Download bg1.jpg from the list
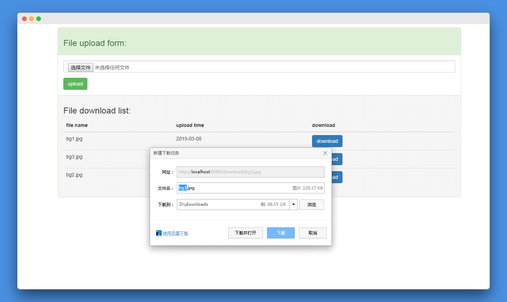Image resolution: width=507 pixels, height=302 pixels. (327, 141)
